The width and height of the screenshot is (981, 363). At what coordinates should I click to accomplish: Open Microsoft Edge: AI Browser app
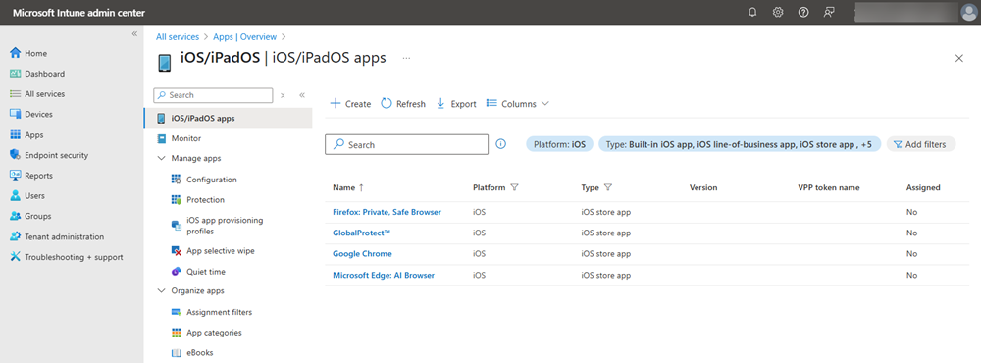coord(384,276)
